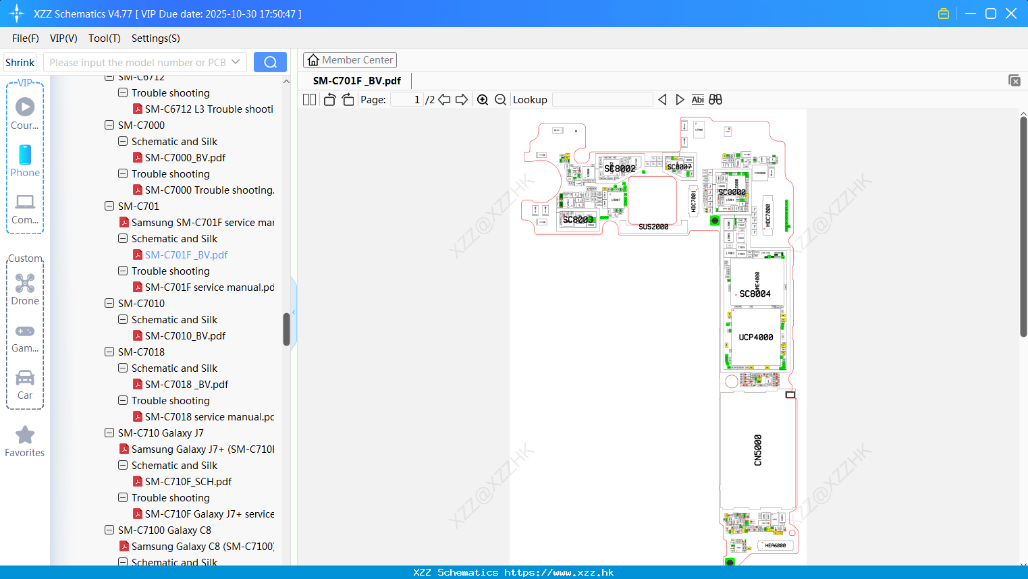Toggle the Abi match-case icon

point(698,100)
